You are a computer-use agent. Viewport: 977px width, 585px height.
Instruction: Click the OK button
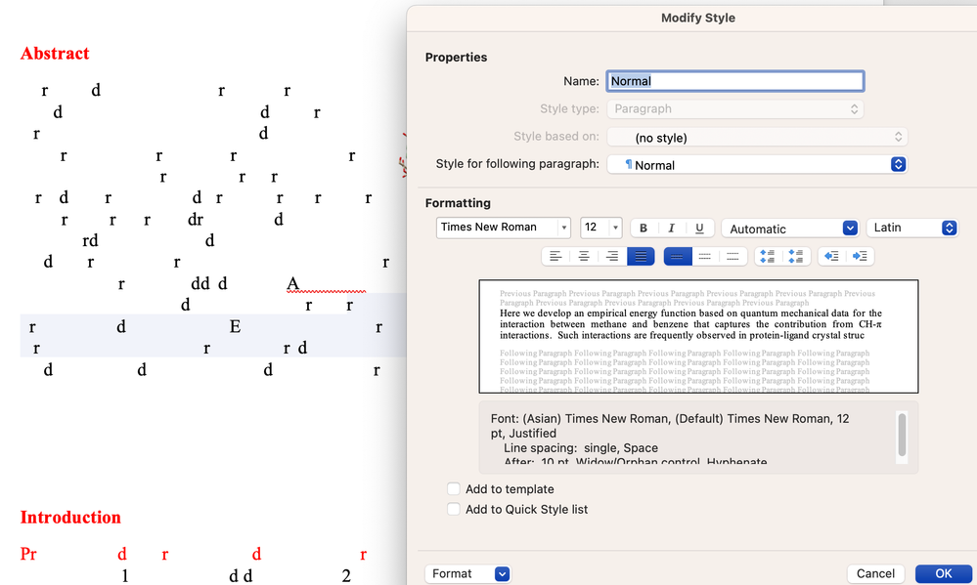[943, 574]
